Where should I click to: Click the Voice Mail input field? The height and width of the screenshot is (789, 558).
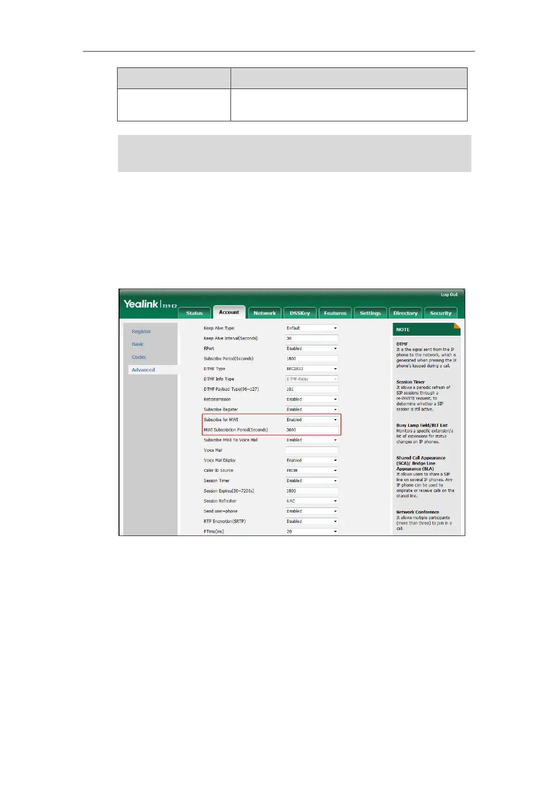coord(312,450)
